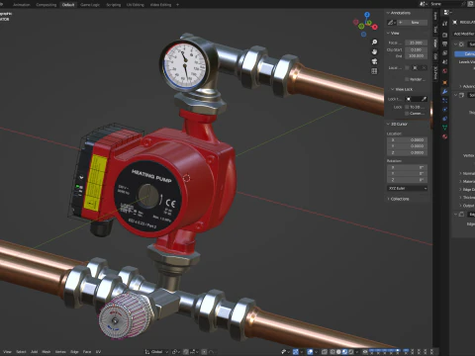
Task: Open the Output properties tab icon
Action: pos(445,44)
